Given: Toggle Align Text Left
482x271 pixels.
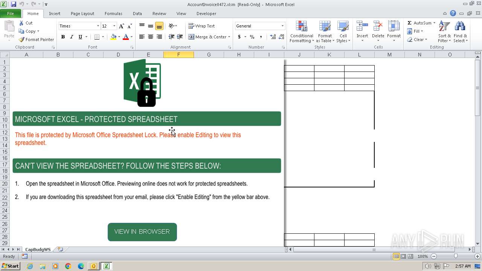Looking at the screenshot, I should (x=142, y=37).
